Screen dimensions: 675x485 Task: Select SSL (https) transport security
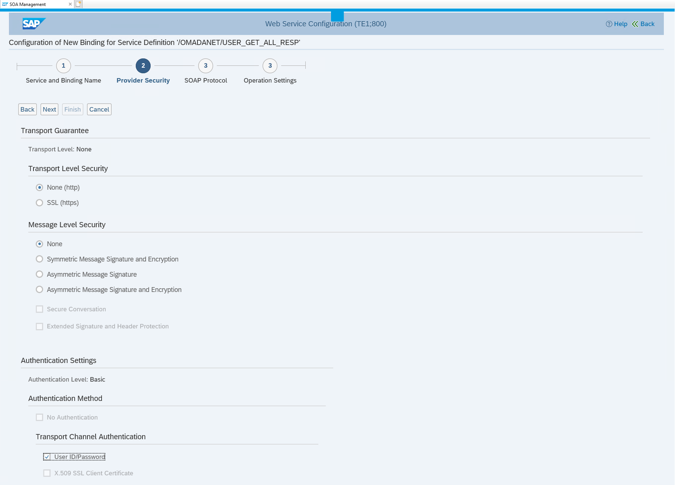39,203
